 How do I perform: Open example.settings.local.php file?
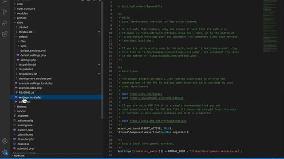[x=35, y=83]
